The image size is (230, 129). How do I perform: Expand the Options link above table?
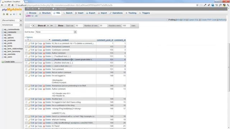point(29,37)
